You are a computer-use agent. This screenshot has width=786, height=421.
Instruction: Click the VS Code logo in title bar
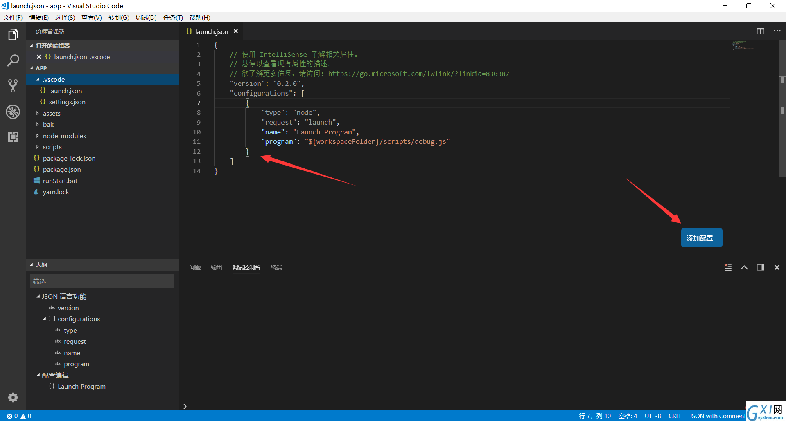tap(5, 6)
